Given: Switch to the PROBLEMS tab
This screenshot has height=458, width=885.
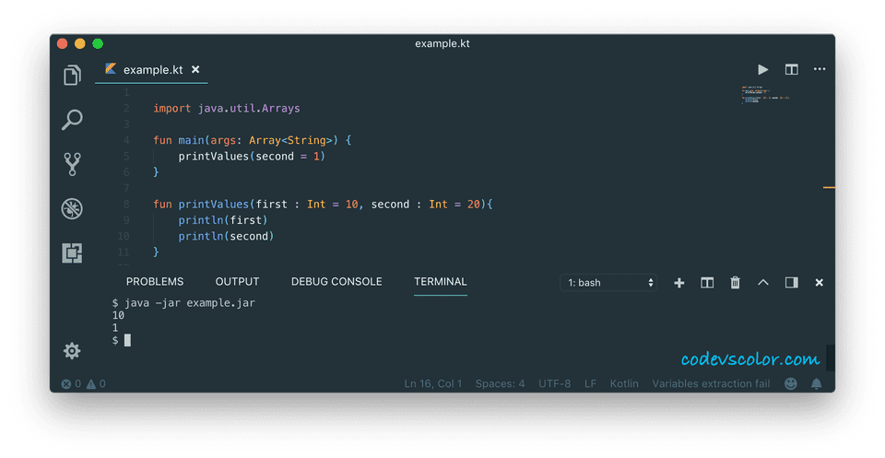Looking at the screenshot, I should pyautogui.click(x=155, y=281).
